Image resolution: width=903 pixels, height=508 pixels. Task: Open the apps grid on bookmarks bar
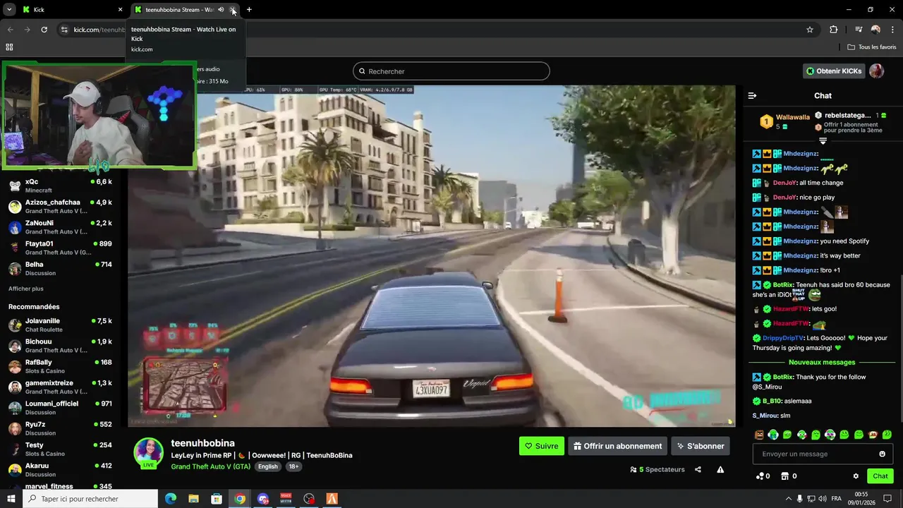(x=9, y=47)
